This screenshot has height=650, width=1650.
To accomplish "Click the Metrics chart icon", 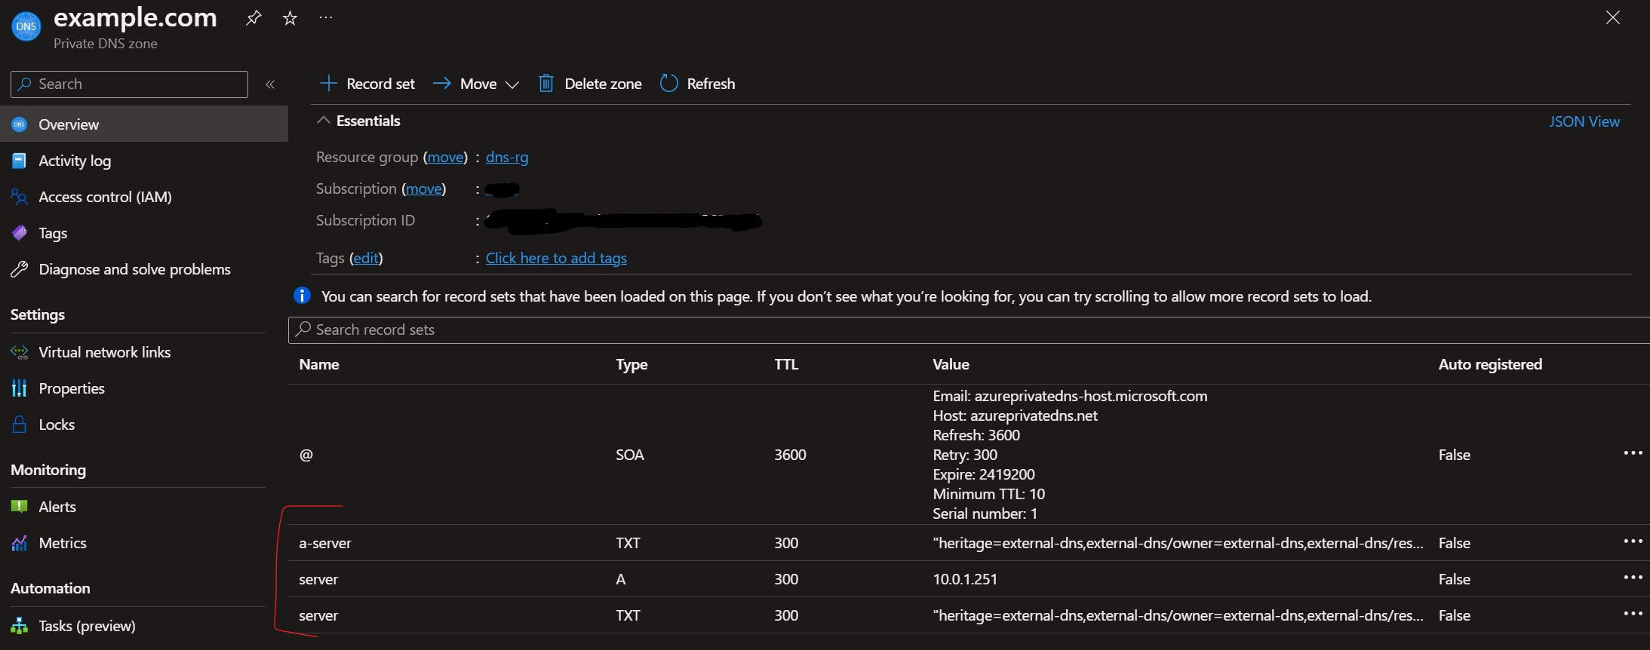I will pos(20,543).
